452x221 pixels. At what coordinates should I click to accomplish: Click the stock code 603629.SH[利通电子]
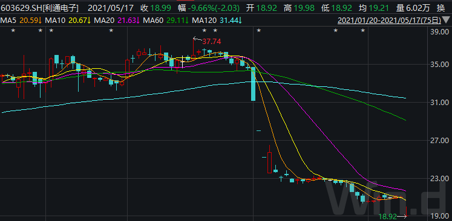coord(39,8)
